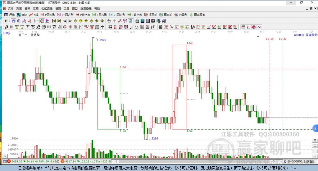The image size is (318, 171).
Task: Open the calendar icon in toolbar
Action: tap(137, 21)
